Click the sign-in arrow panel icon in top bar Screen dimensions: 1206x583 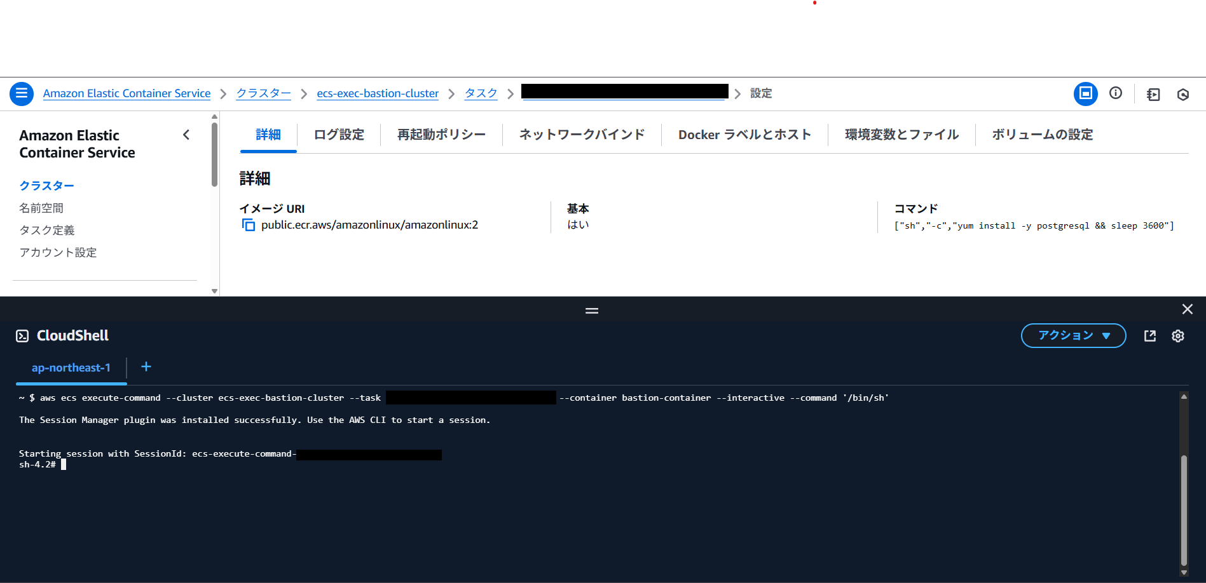[x=1153, y=95]
